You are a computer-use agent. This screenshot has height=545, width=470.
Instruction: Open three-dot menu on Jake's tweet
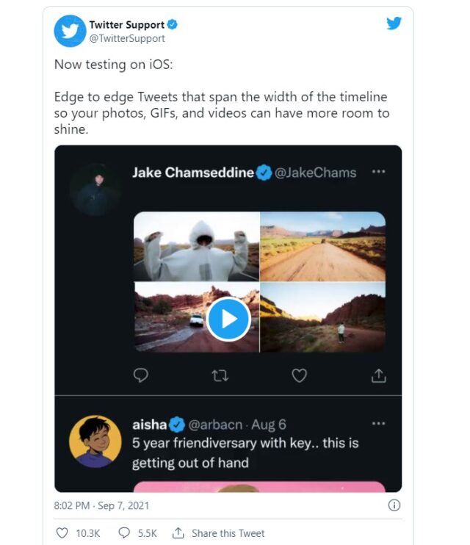click(378, 172)
